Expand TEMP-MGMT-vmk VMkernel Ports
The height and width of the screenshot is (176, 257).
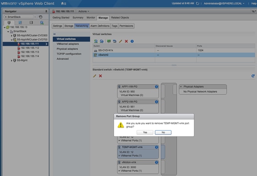(x=119, y=156)
